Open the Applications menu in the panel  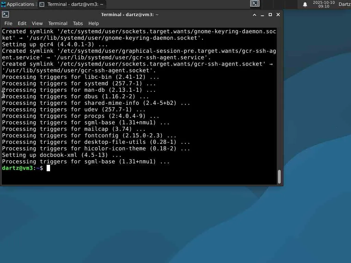click(x=19, y=4)
